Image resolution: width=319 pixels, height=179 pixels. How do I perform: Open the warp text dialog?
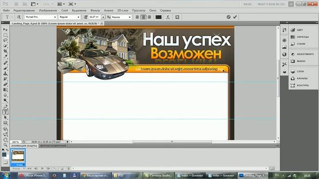pyautogui.click(x=168, y=17)
